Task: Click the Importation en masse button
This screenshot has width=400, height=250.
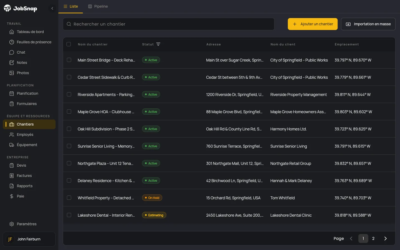Action: [x=368, y=24]
